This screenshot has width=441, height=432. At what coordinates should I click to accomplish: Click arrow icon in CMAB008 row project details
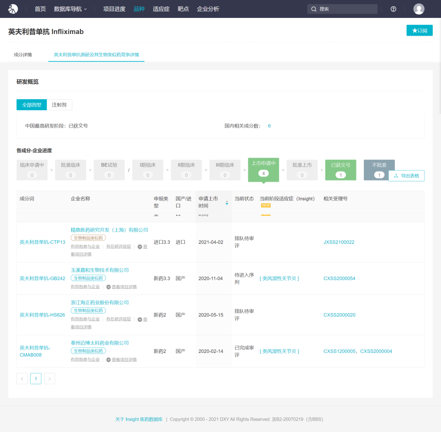tap(109, 360)
